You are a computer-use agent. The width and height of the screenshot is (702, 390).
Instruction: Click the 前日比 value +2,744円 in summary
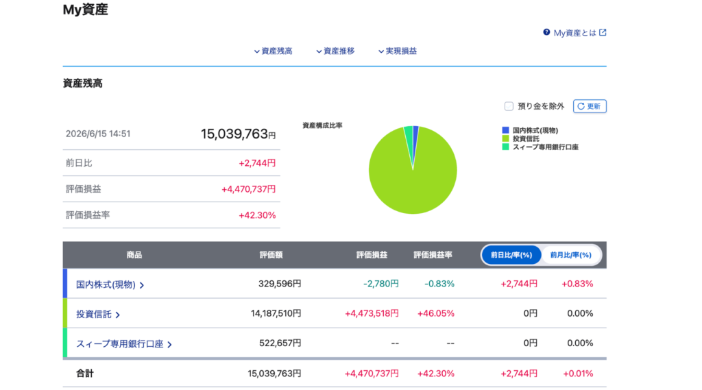(257, 163)
